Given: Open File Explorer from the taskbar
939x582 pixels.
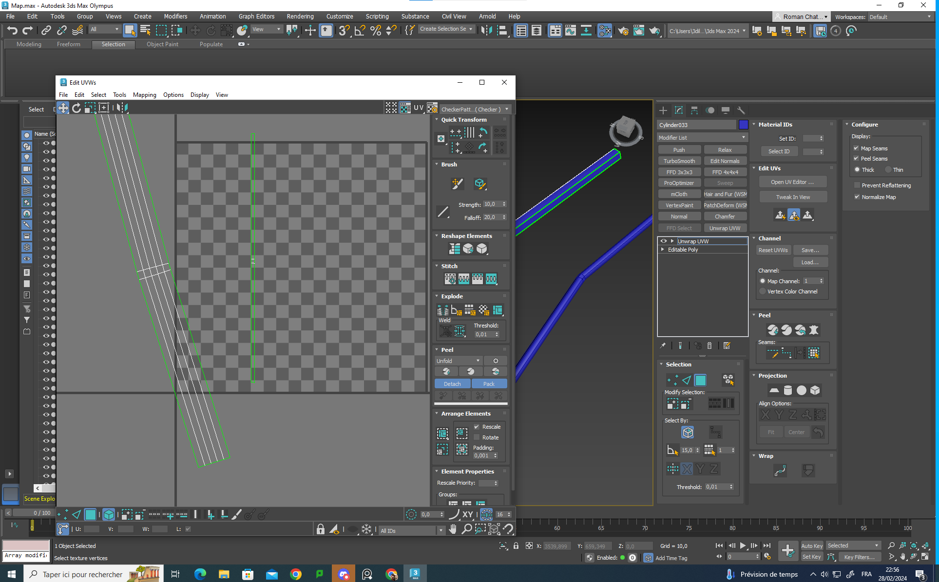Looking at the screenshot, I should [224, 574].
